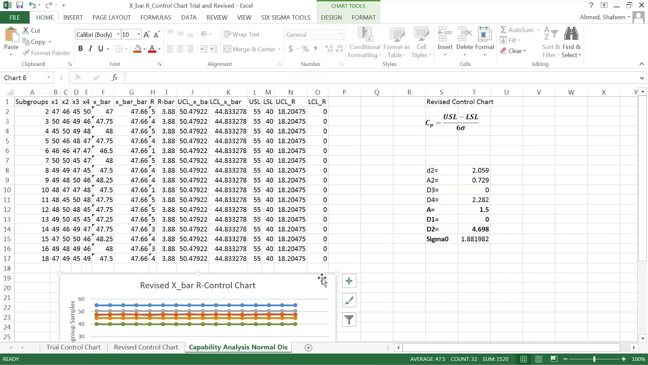Expand the formula bar chevron
648x365 pixels.
[642, 78]
